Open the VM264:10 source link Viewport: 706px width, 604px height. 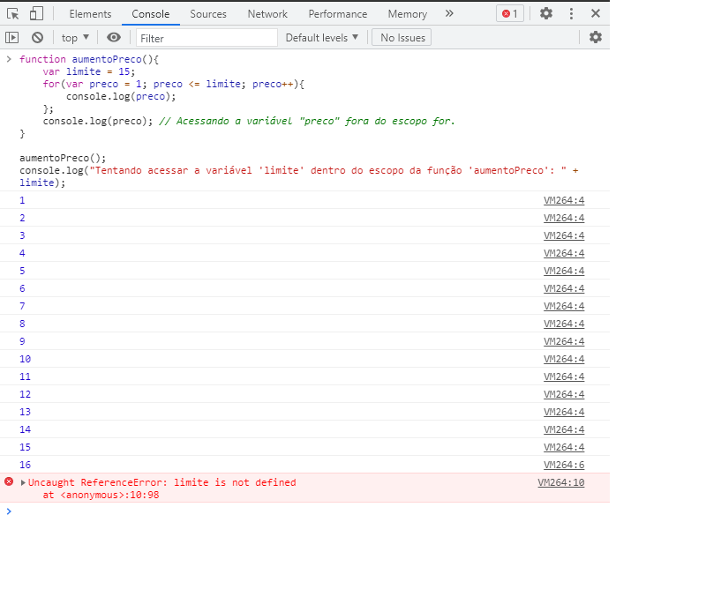[561, 482]
